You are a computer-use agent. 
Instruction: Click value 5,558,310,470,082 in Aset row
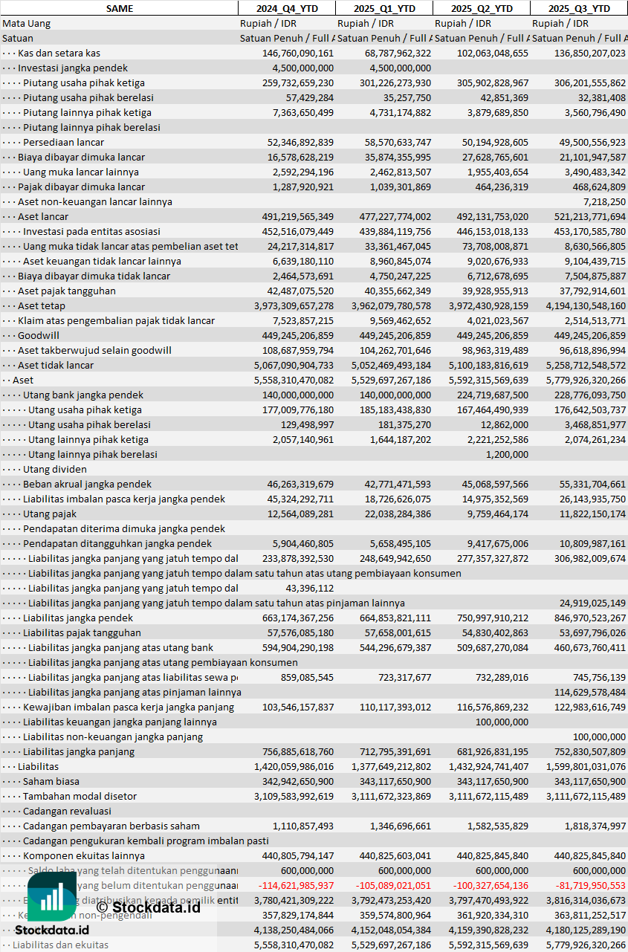click(x=294, y=380)
